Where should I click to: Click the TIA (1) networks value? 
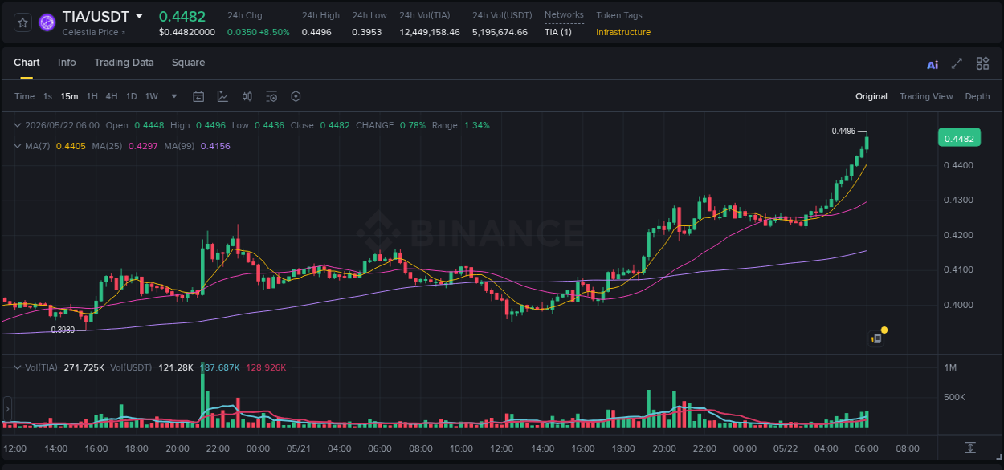[558, 32]
